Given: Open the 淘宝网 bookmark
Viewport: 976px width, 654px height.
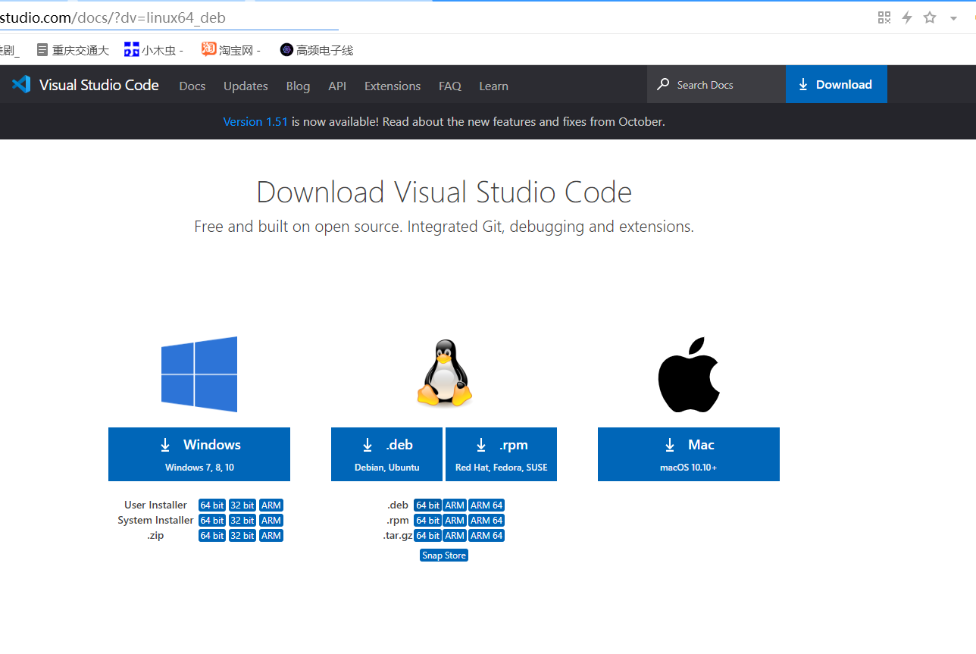Looking at the screenshot, I should (231, 50).
